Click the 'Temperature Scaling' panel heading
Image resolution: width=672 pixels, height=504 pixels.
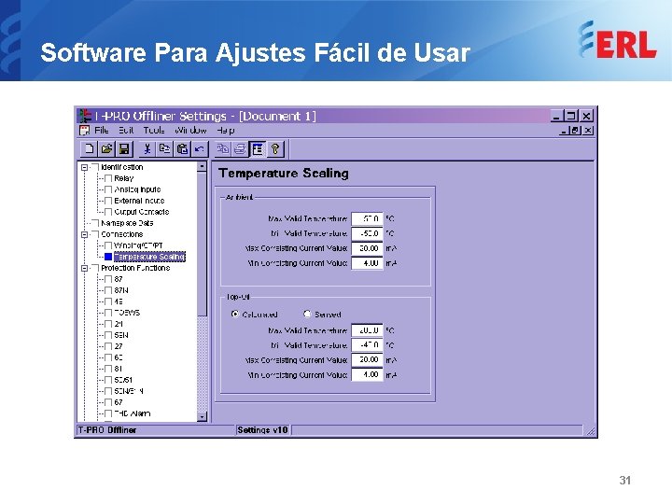pyautogui.click(x=284, y=174)
